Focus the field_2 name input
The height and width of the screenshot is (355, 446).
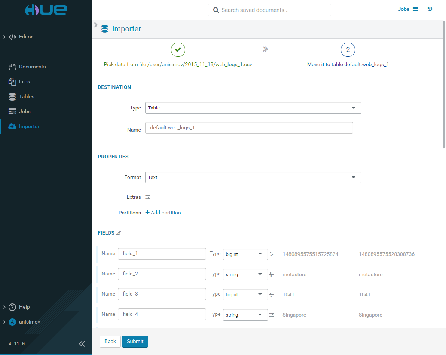coord(162,274)
